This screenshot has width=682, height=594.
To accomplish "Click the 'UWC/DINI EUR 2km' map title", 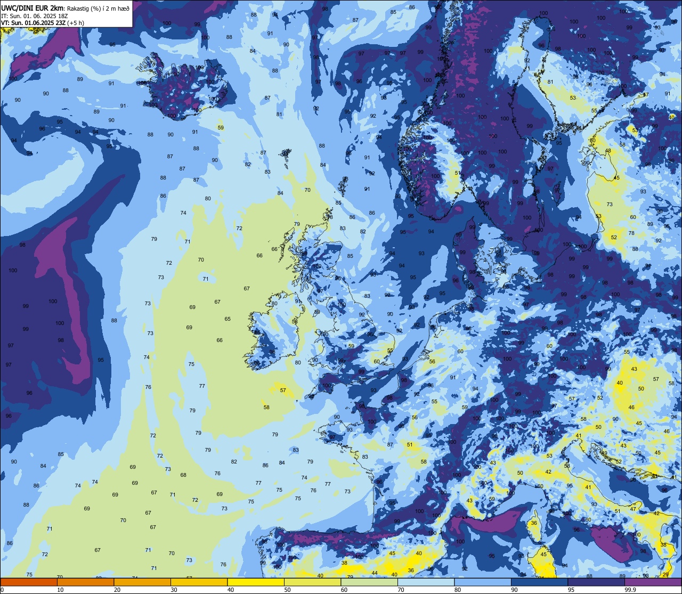I will click(33, 8).
